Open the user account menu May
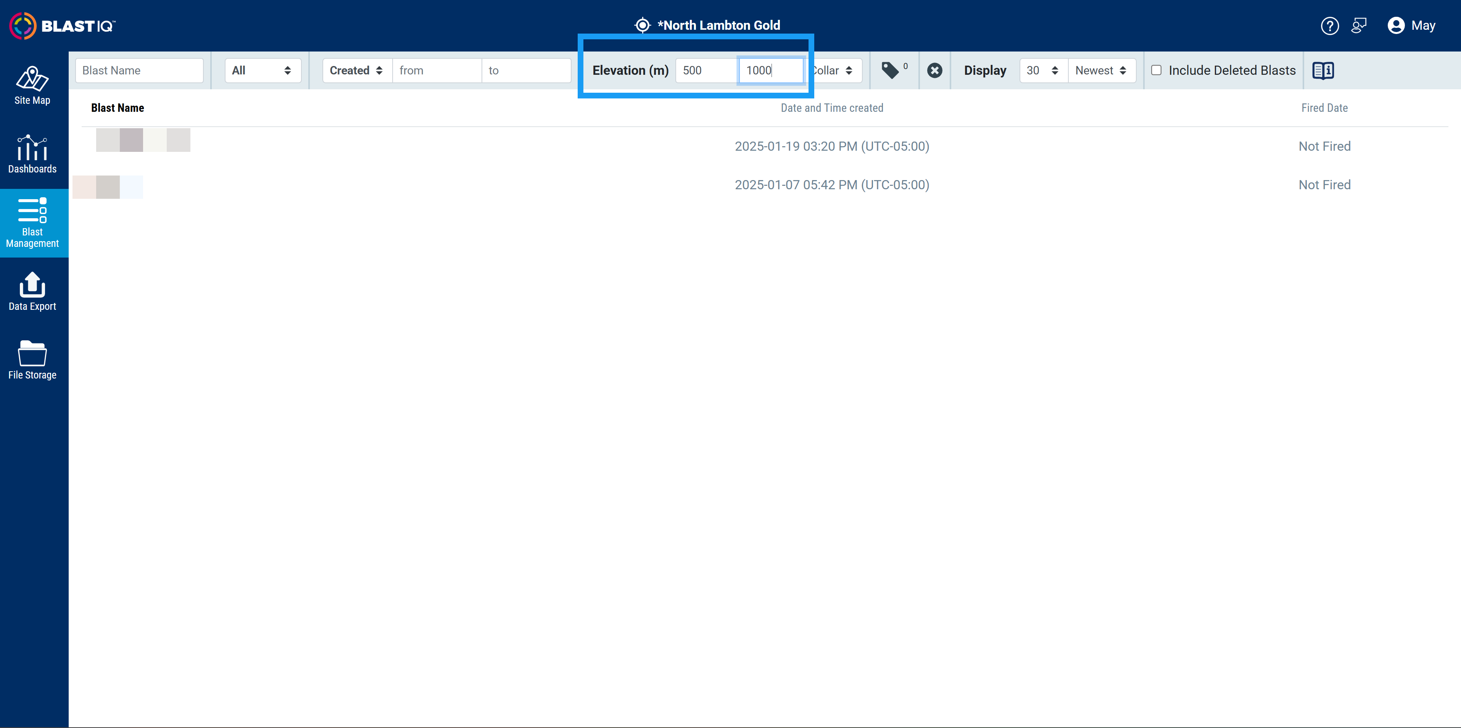 [1412, 26]
